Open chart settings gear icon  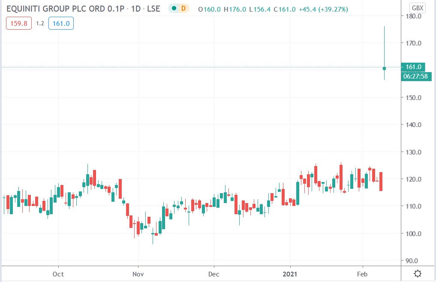click(418, 274)
